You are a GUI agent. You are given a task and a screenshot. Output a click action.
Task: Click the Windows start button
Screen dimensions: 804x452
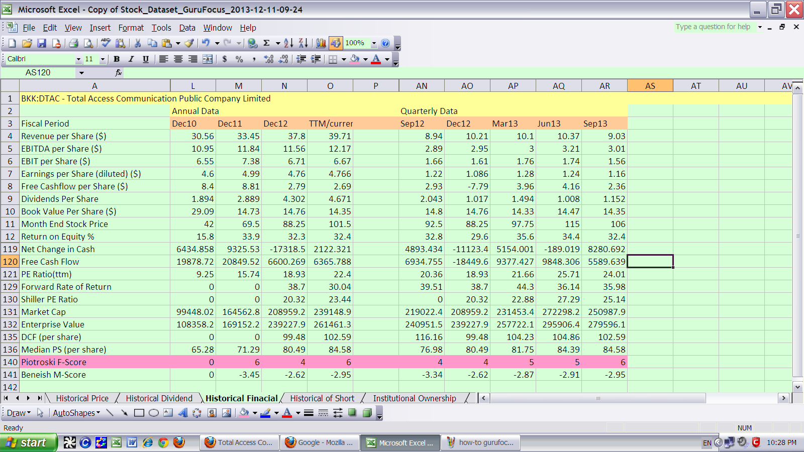tap(28, 442)
